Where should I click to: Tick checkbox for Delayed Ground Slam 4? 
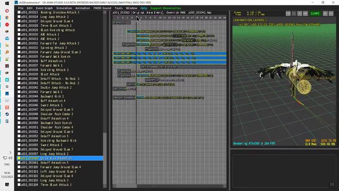[19, 21]
